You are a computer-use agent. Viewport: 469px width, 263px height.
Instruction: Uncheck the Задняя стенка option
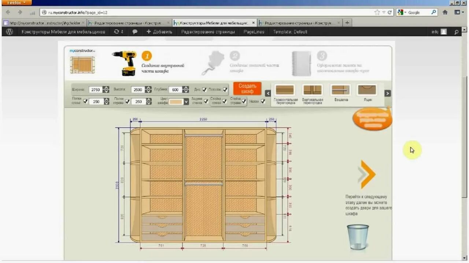(205, 102)
